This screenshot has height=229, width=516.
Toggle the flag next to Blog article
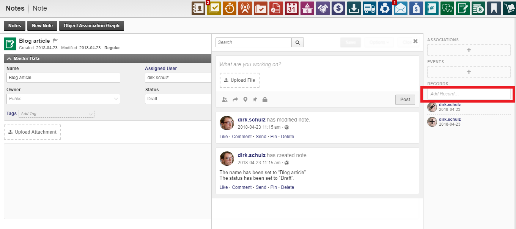coord(55,41)
